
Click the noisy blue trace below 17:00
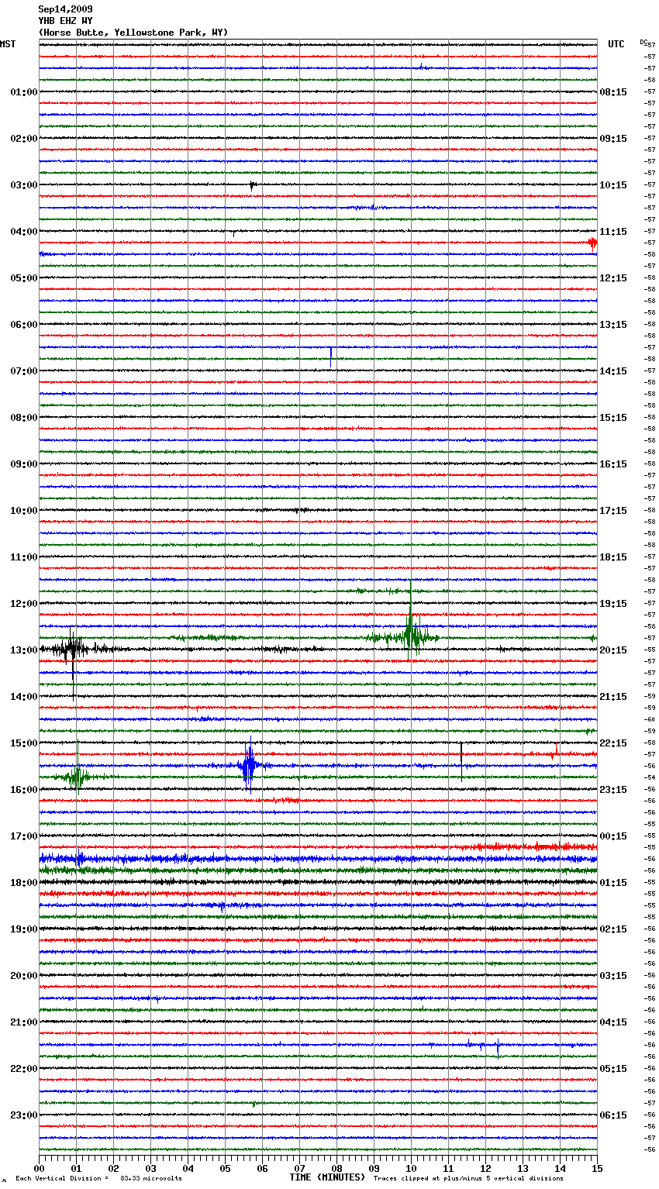coord(318,859)
